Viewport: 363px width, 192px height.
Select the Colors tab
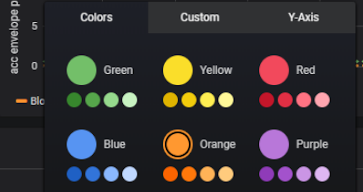pyautogui.click(x=96, y=17)
